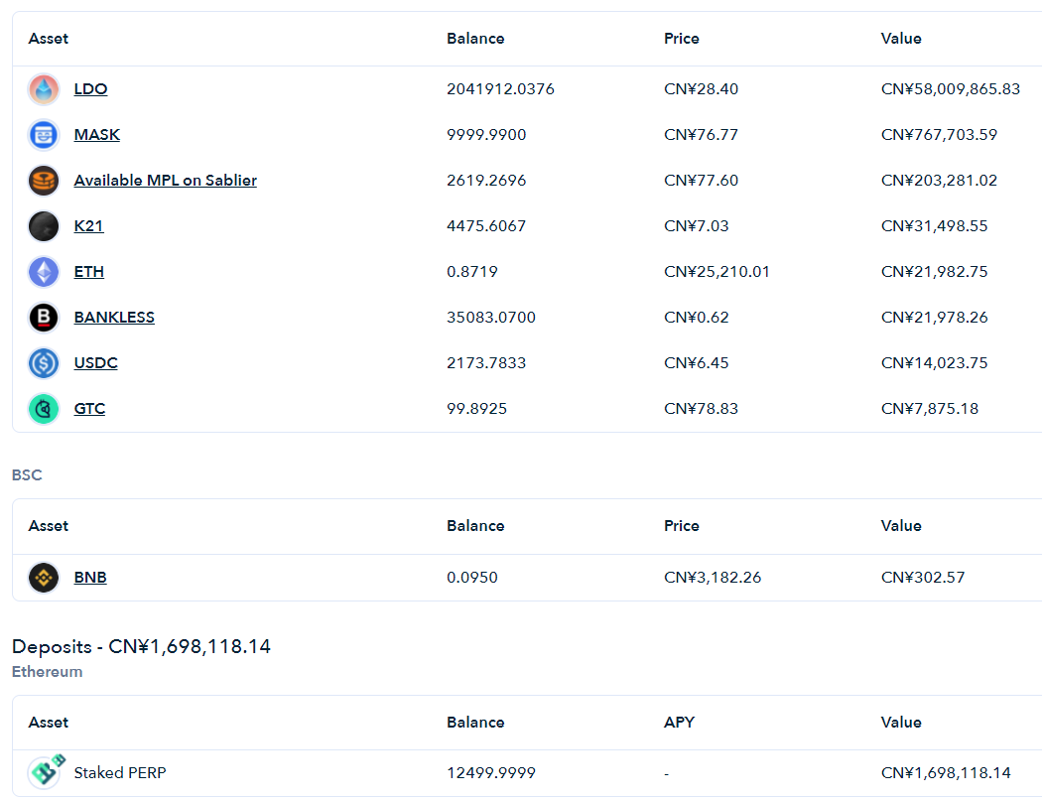Click the ETH token icon
This screenshot has width=1042, height=801.
[44, 272]
